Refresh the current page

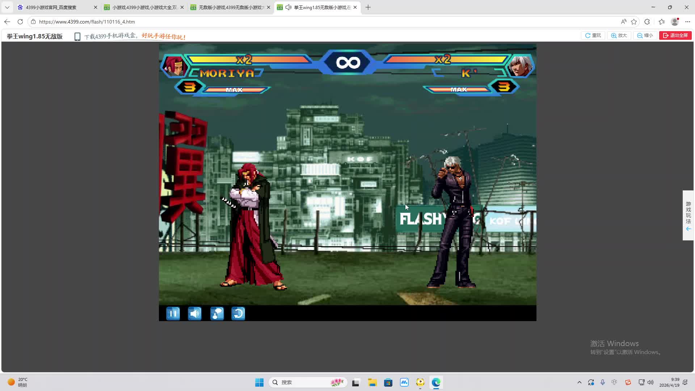coord(20,22)
